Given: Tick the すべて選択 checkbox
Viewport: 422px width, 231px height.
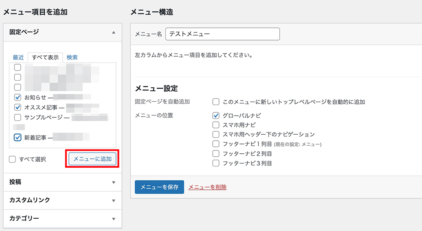Looking at the screenshot, I should pyautogui.click(x=12, y=159).
